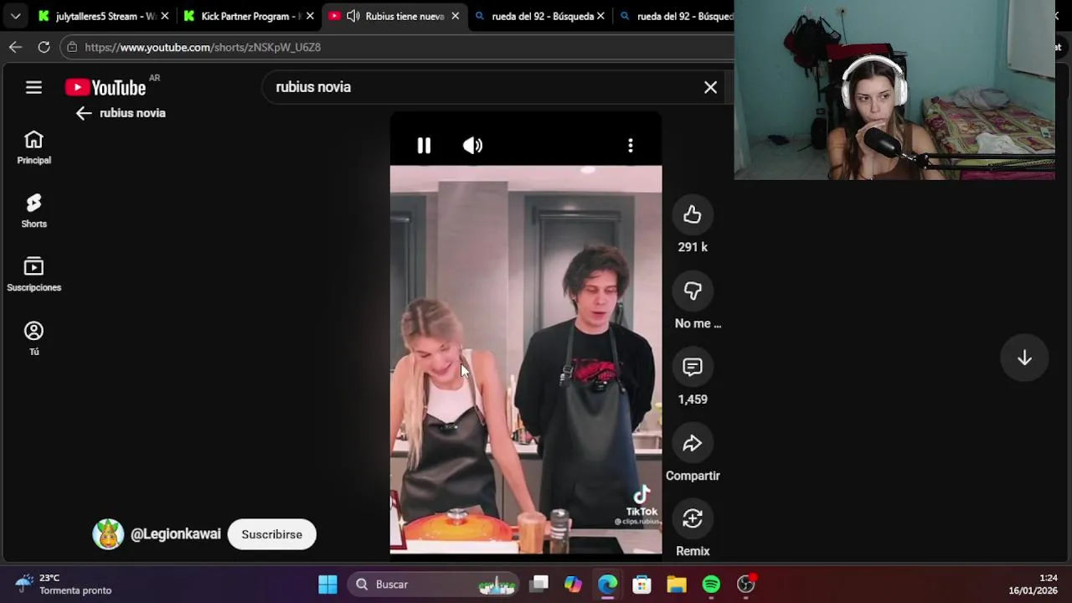Click the Remix icon

(x=693, y=519)
